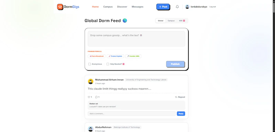The height and width of the screenshot is (132, 275).
Task: Click the 'FOUNDER PERKS' label
Action: pos(95,51)
